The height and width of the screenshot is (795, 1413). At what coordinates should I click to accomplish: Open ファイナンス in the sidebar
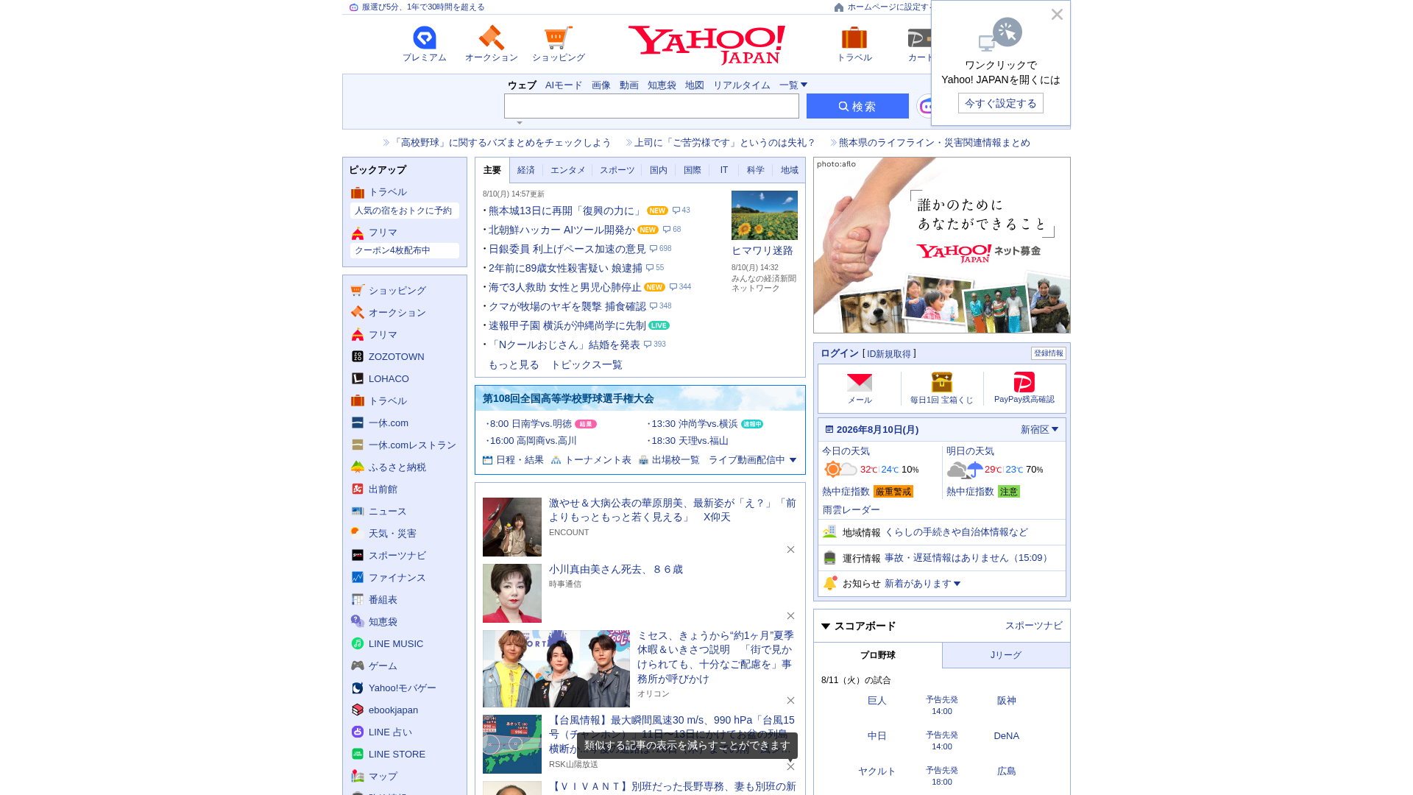[397, 577]
